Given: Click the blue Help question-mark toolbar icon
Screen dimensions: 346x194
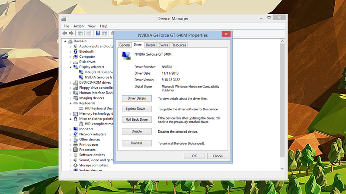Looking at the screenshot, I should pyautogui.click(x=98, y=33).
